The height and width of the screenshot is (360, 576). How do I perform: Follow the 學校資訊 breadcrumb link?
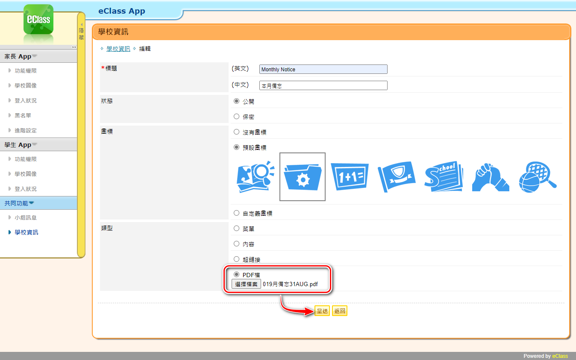(x=118, y=49)
